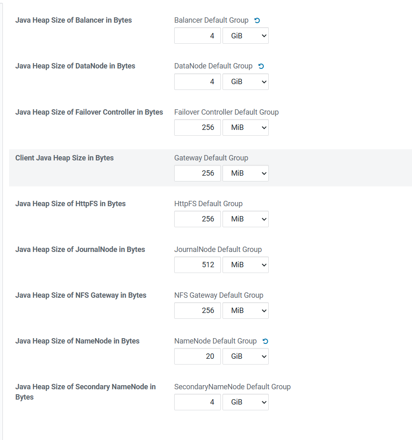Click the JournalNode heap size input

pyautogui.click(x=197, y=265)
